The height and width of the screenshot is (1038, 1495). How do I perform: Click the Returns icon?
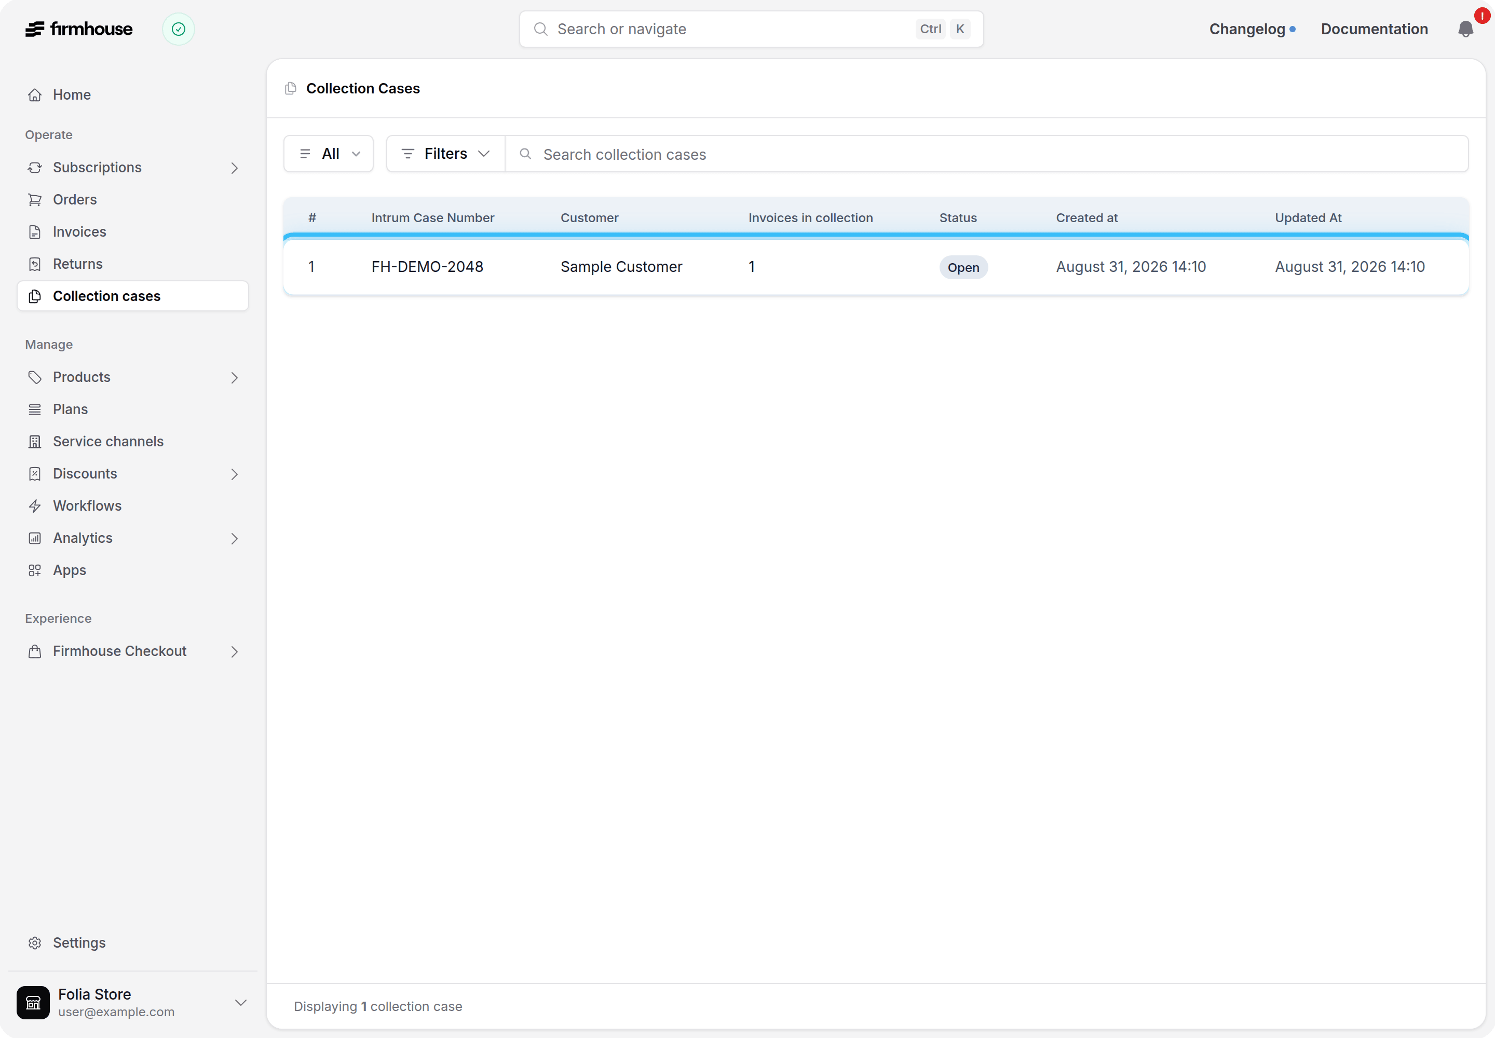(x=35, y=264)
